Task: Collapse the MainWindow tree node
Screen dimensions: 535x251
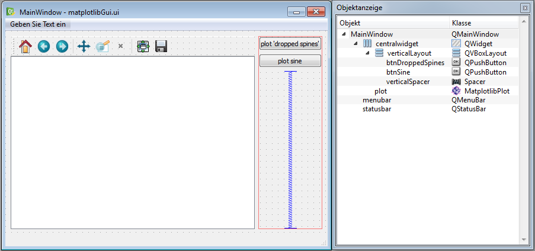Action: 345,34
